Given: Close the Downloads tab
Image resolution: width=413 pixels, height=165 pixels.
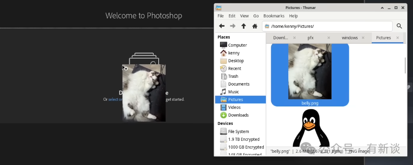Looking at the screenshot, I should pyautogui.click(x=294, y=38).
